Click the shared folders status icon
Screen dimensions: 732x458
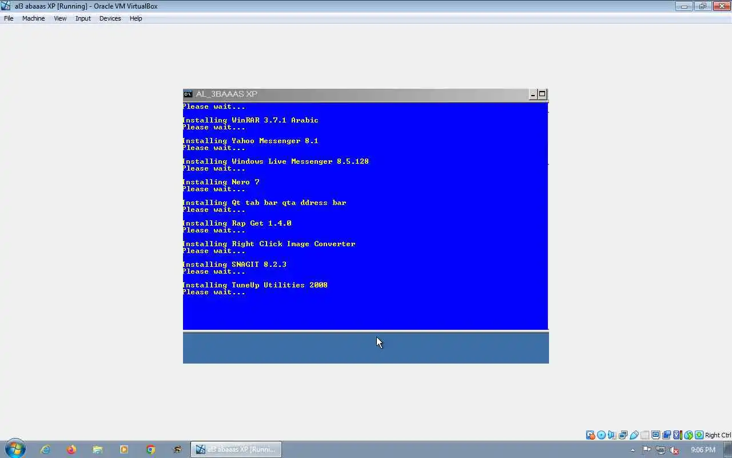coord(645,435)
